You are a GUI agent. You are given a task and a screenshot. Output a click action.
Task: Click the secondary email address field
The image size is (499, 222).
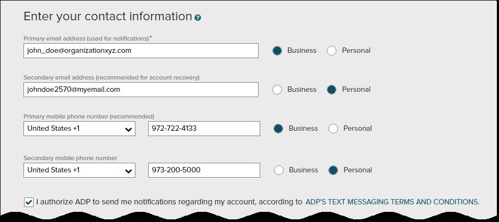pos(141,90)
